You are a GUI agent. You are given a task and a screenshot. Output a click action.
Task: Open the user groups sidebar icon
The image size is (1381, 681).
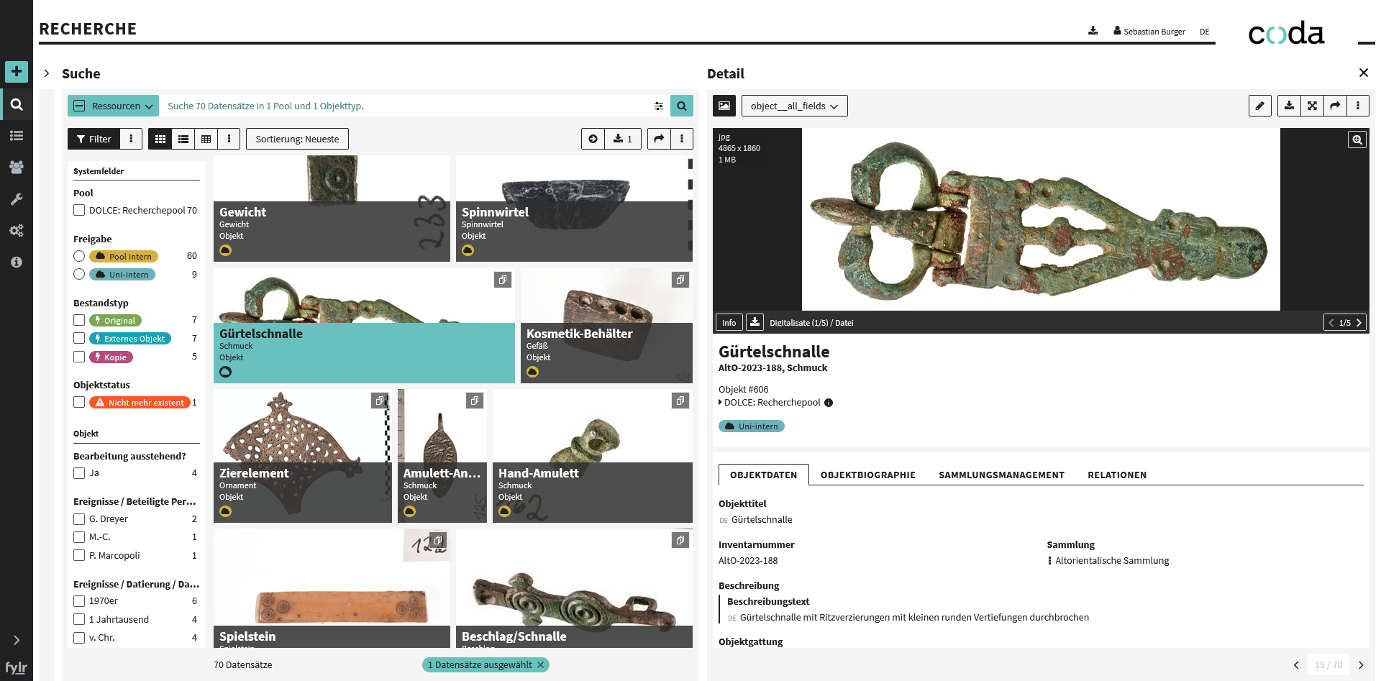coord(16,167)
